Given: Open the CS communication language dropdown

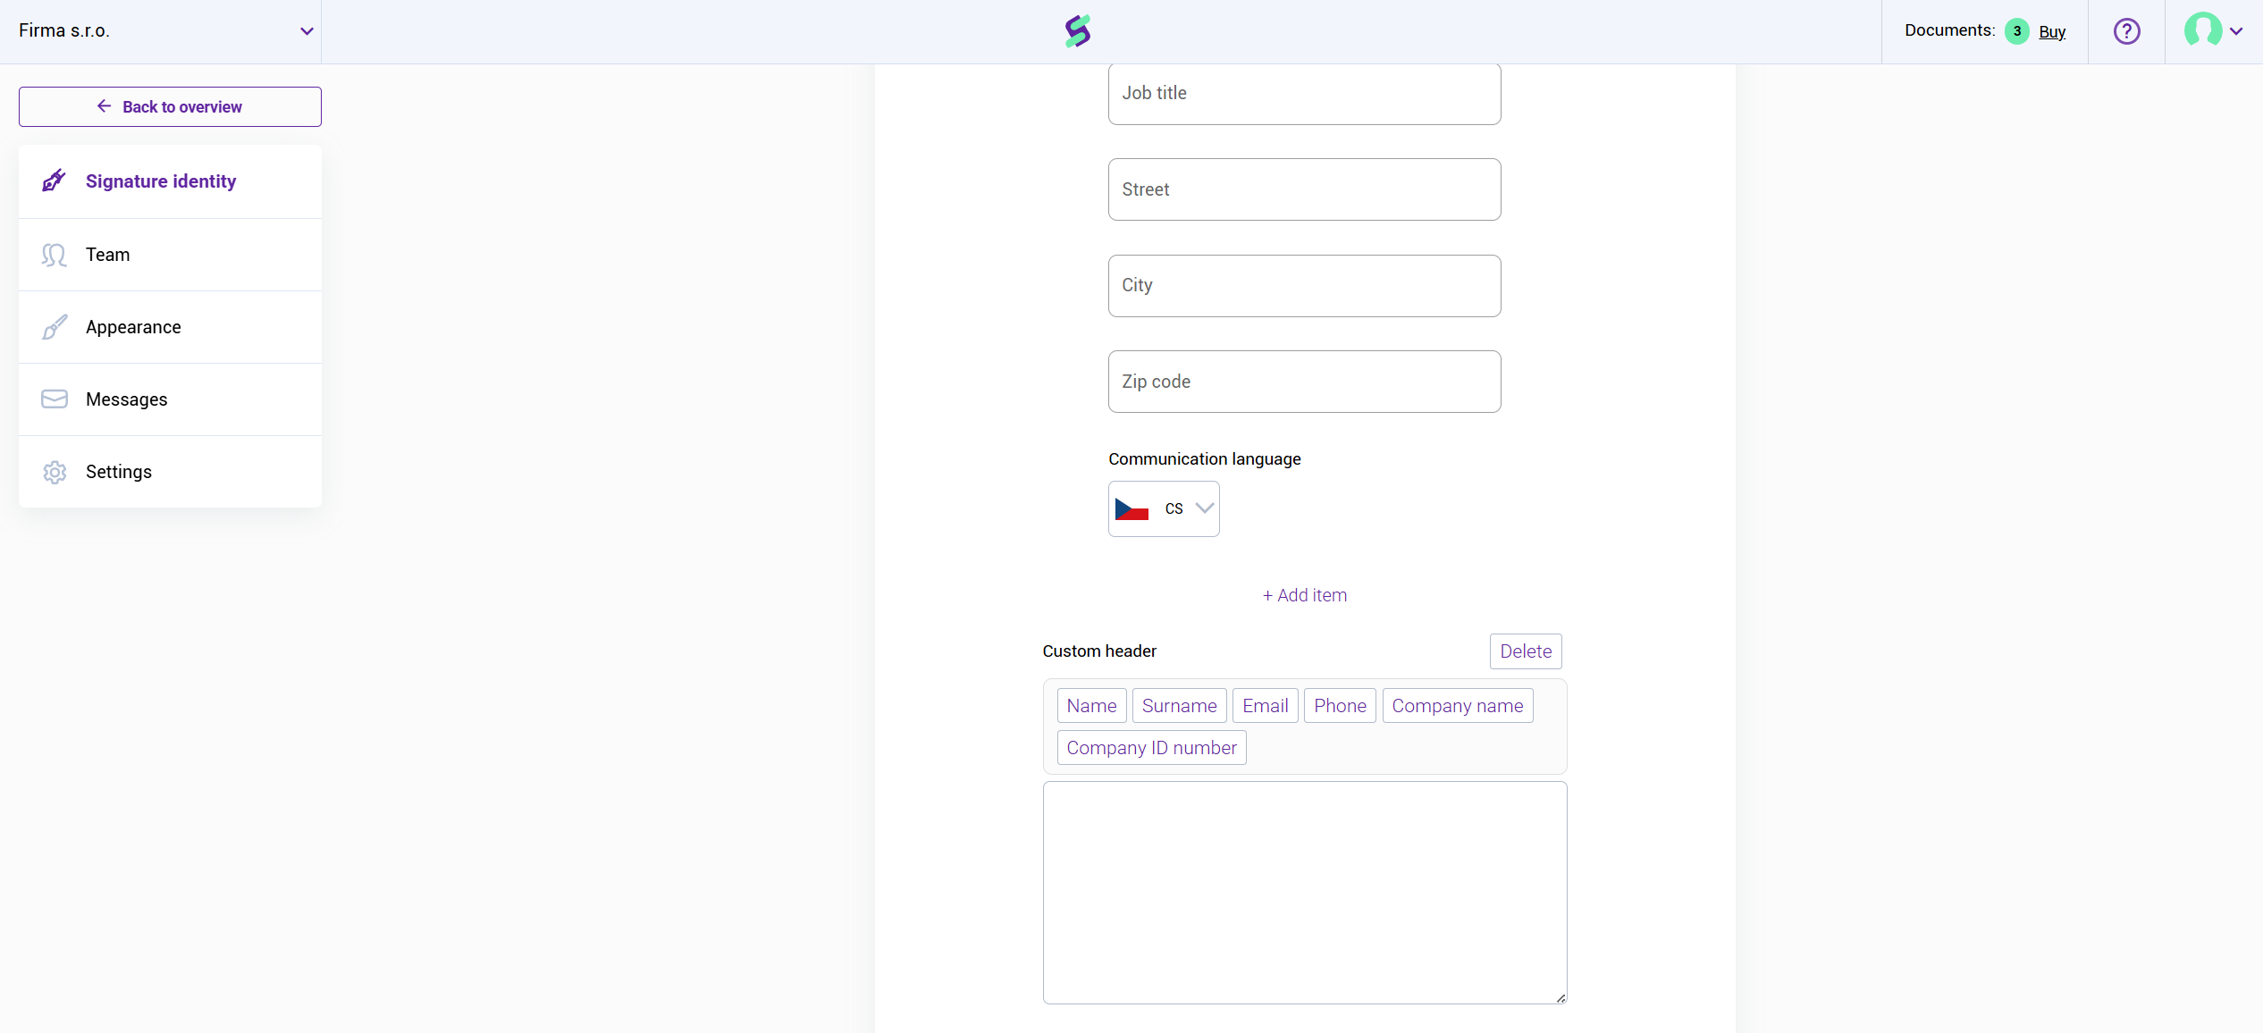Looking at the screenshot, I should click(1164, 508).
